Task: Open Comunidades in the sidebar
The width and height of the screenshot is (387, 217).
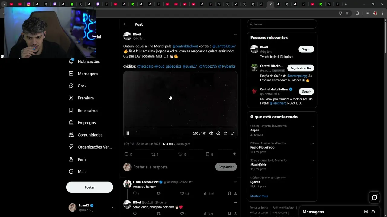Action: pos(86,135)
